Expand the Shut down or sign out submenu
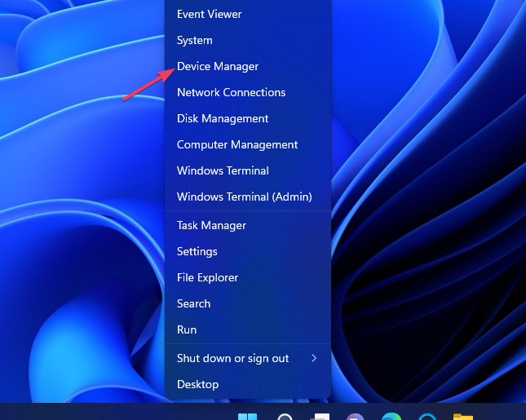The width and height of the screenshot is (526, 420). (248, 358)
